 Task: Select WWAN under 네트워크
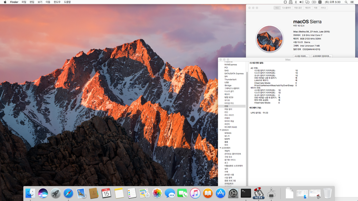point(228,133)
